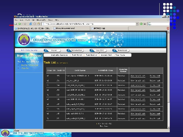Delete task 154
Image resolution: width=183 pixels, height=137 pixels.
tap(155, 81)
